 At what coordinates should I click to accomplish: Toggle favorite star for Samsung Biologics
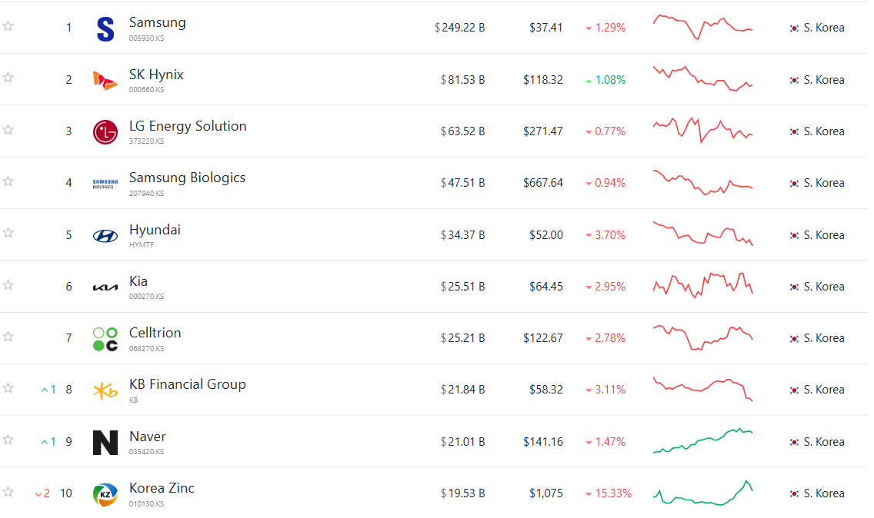pyautogui.click(x=8, y=181)
